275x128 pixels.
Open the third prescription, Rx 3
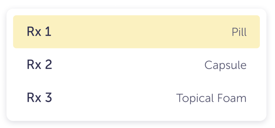[x=136, y=98]
